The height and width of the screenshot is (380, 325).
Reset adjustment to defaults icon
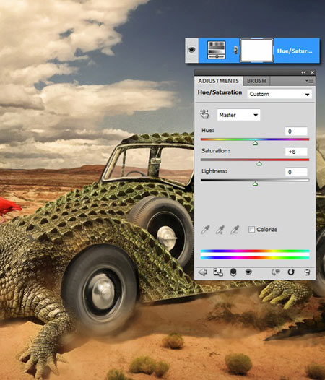click(291, 272)
